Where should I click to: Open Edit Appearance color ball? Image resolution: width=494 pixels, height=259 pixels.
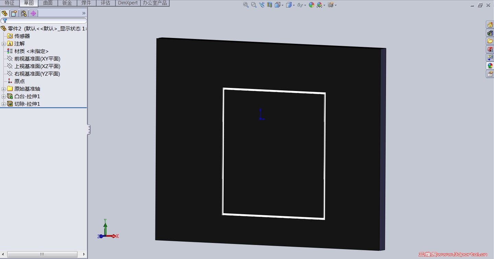tap(311, 5)
